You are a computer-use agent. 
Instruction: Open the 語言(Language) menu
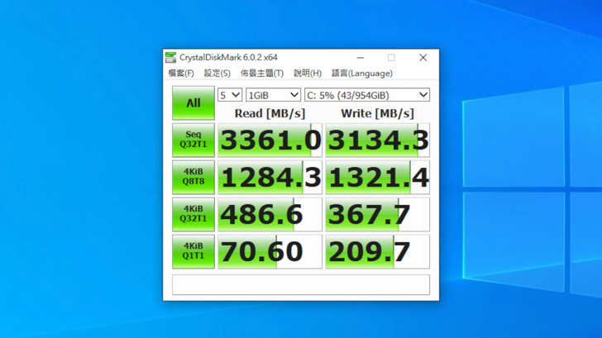point(362,74)
